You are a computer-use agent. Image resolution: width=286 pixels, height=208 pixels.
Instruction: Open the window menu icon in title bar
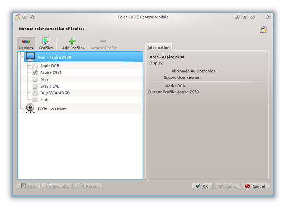pyautogui.click(x=18, y=17)
